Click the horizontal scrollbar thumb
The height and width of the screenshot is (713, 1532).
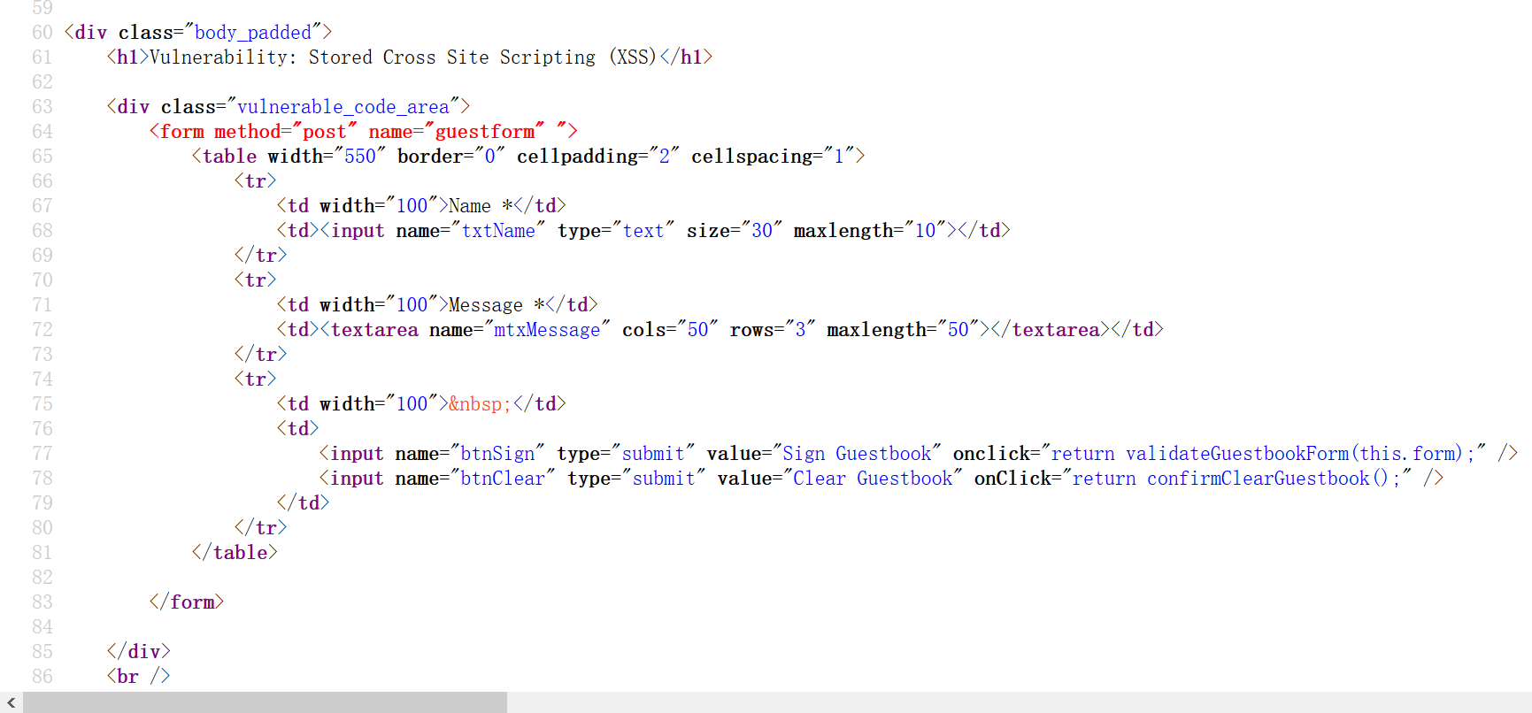pos(265,702)
